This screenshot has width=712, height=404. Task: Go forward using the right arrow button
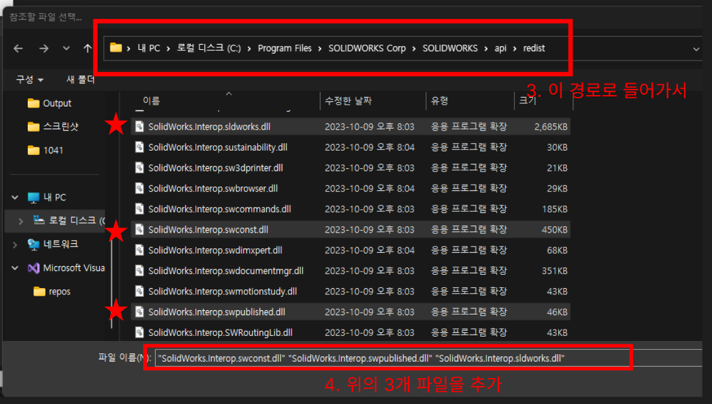[x=44, y=48]
